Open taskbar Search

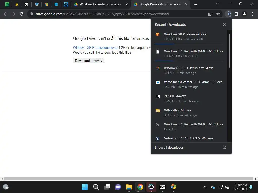[x=96, y=187]
